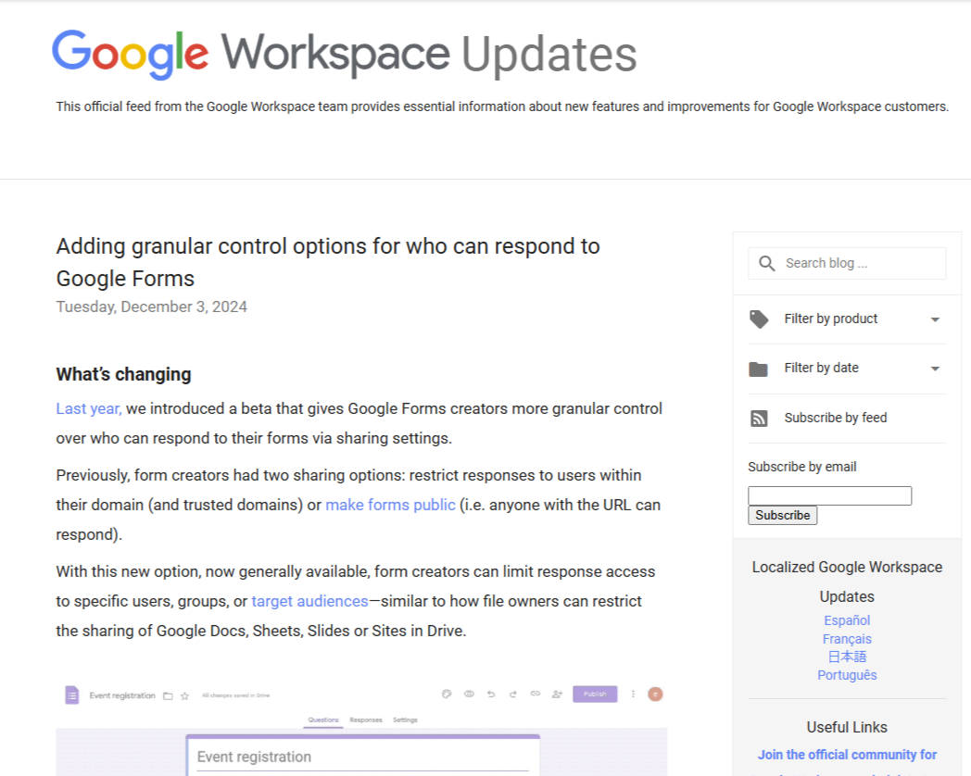Click the Subscribe by feed RSS icon

tap(759, 418)
